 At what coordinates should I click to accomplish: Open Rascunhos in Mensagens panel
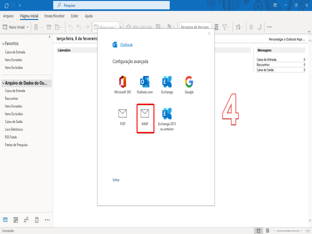[263, 65]
